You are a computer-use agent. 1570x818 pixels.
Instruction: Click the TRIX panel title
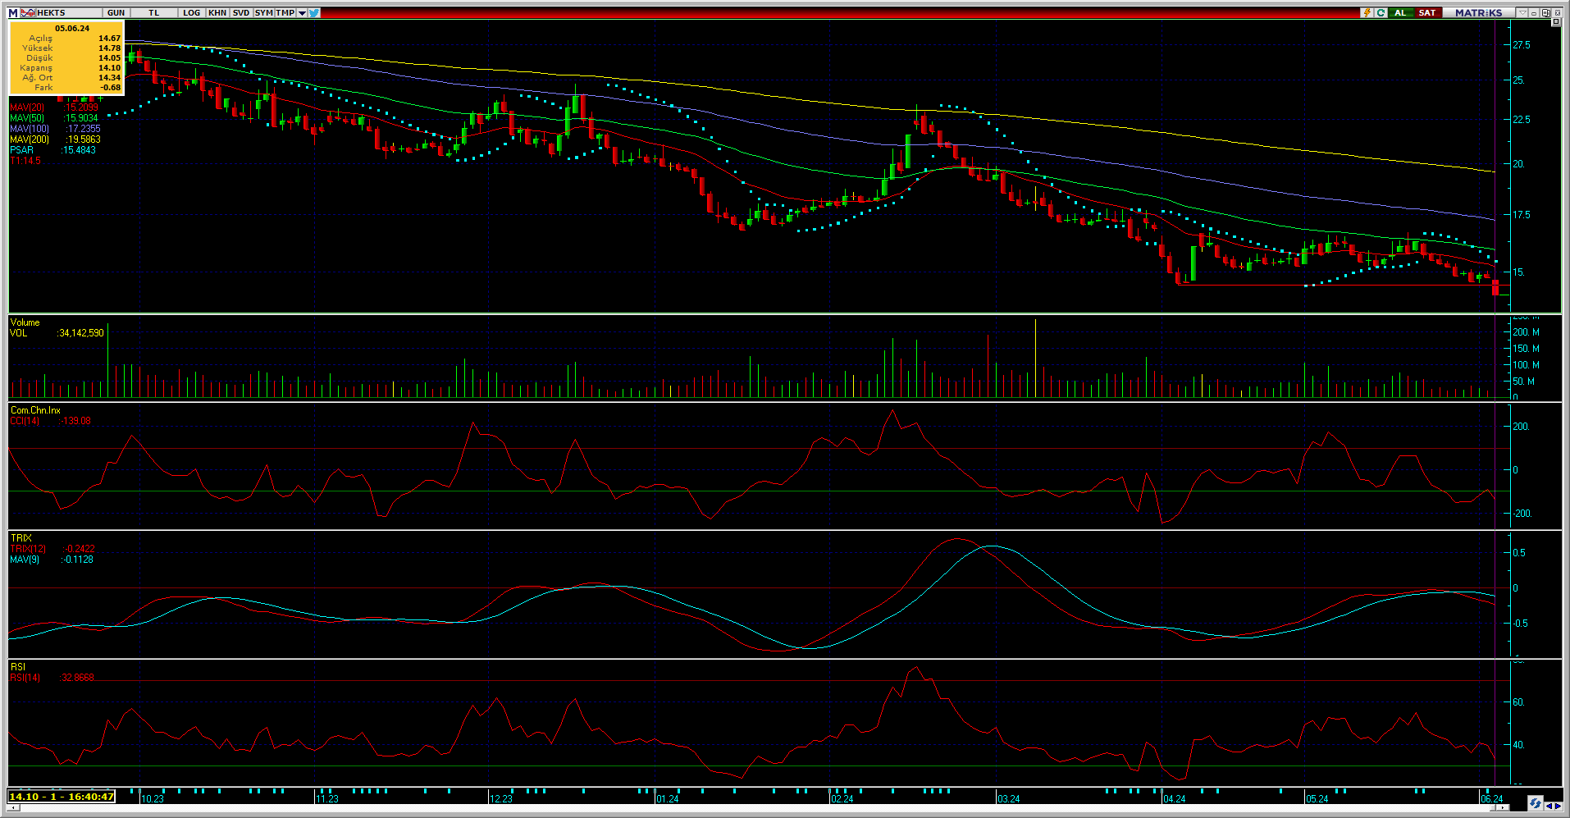(x=21, y=538)
